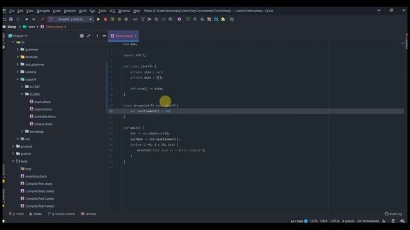410x230 pixels.
Task: Open the VCS menu
Action: pos(112,11)
